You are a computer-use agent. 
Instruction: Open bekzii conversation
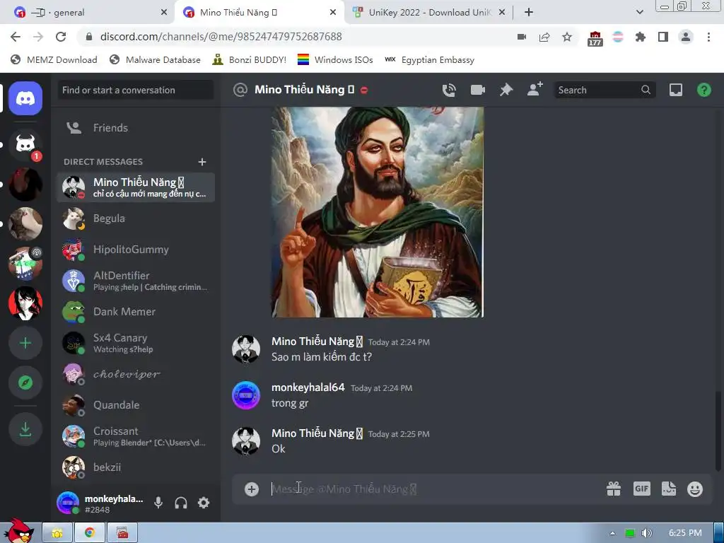coord(136,467)
